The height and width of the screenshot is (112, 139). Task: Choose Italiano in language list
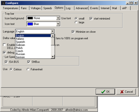tap(33, 39)
